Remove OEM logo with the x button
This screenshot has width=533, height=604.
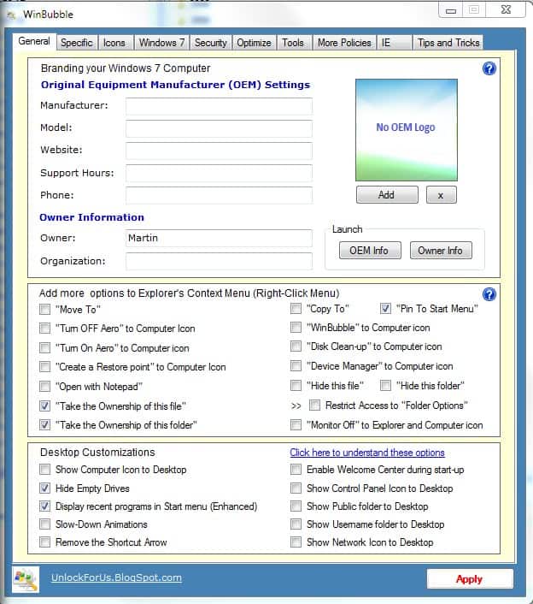[441, 195]
